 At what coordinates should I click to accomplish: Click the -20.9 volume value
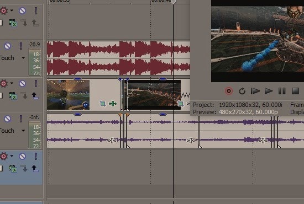tap(34, 45)
